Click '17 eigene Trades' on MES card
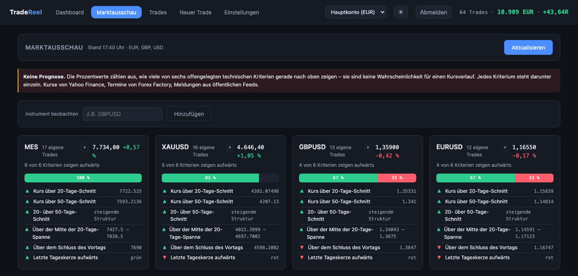The image size is (578, 276). point(53,151)
